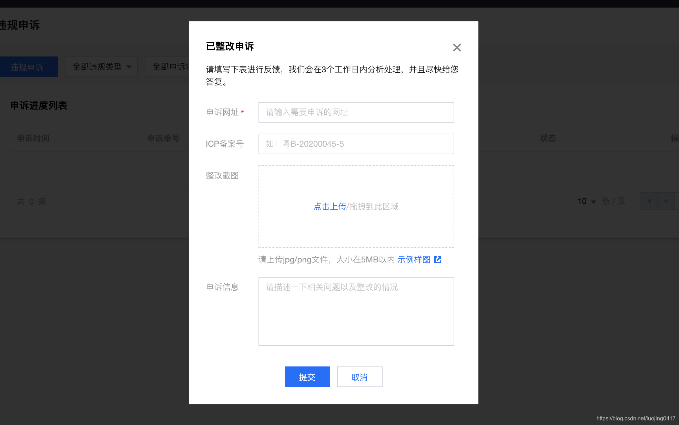Image resolution: width=679 pixels, height=425 pixels.
Task: Click the 申诉进度列表 section heading
Action: click(x=39, y=105)
